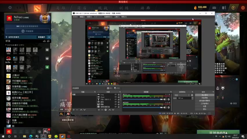Open 桌面音频 mixer settings gear
247x139 pixels.
169,107
